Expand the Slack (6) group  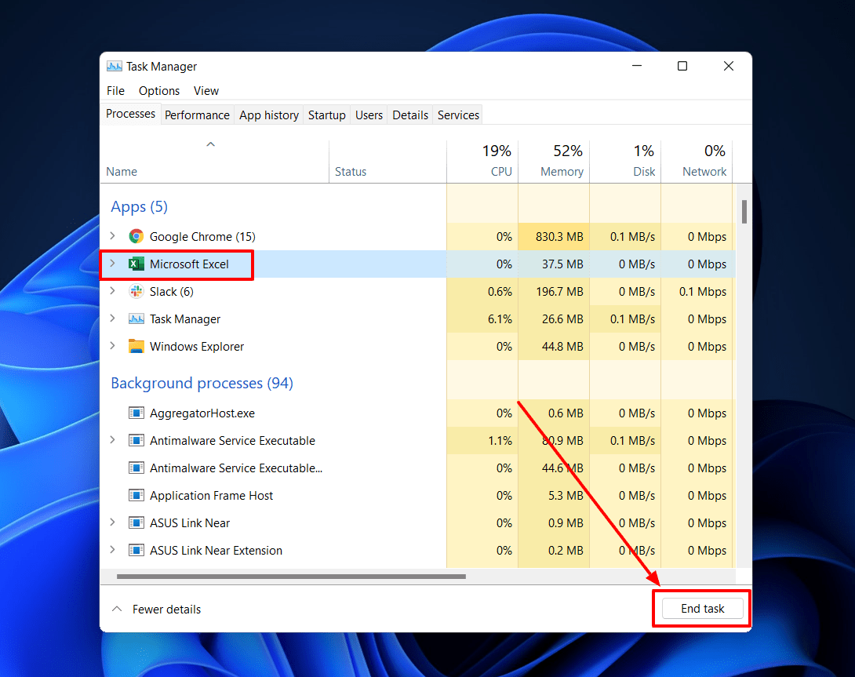112,291
